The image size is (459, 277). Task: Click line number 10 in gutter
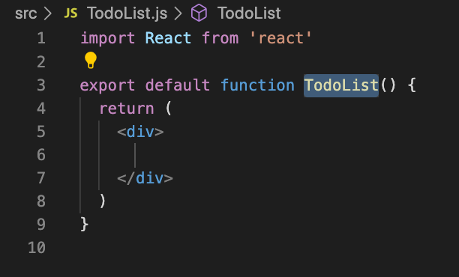[x=37, y=248]
